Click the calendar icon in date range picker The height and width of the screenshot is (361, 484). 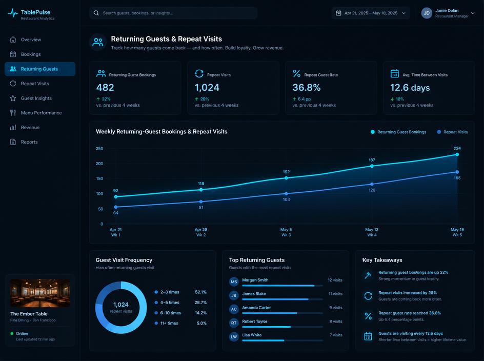tap(338, 13)
